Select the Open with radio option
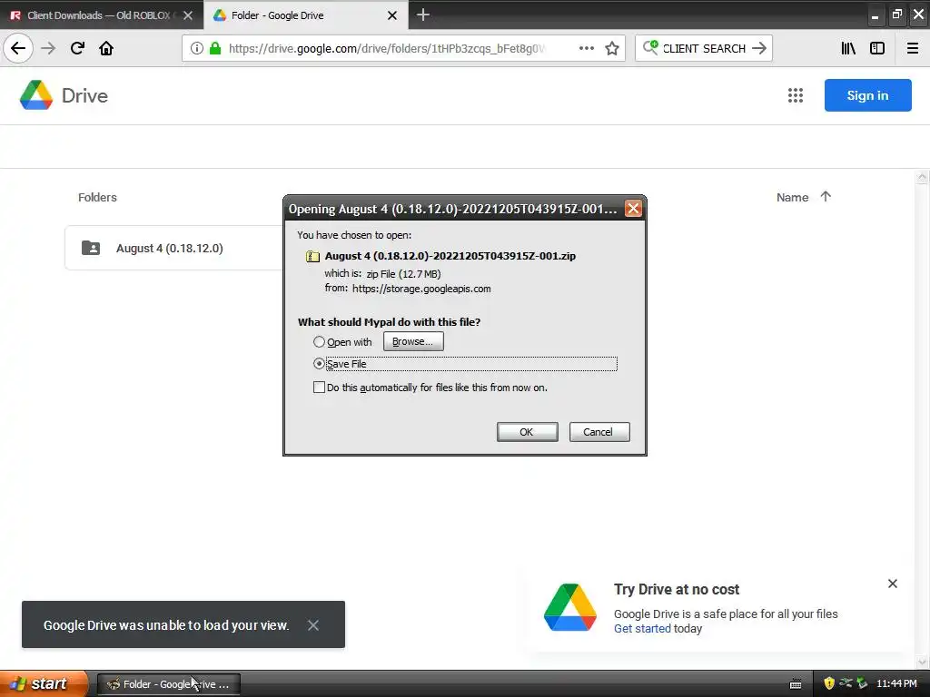 pyautogui.click(x=319, y=342)
